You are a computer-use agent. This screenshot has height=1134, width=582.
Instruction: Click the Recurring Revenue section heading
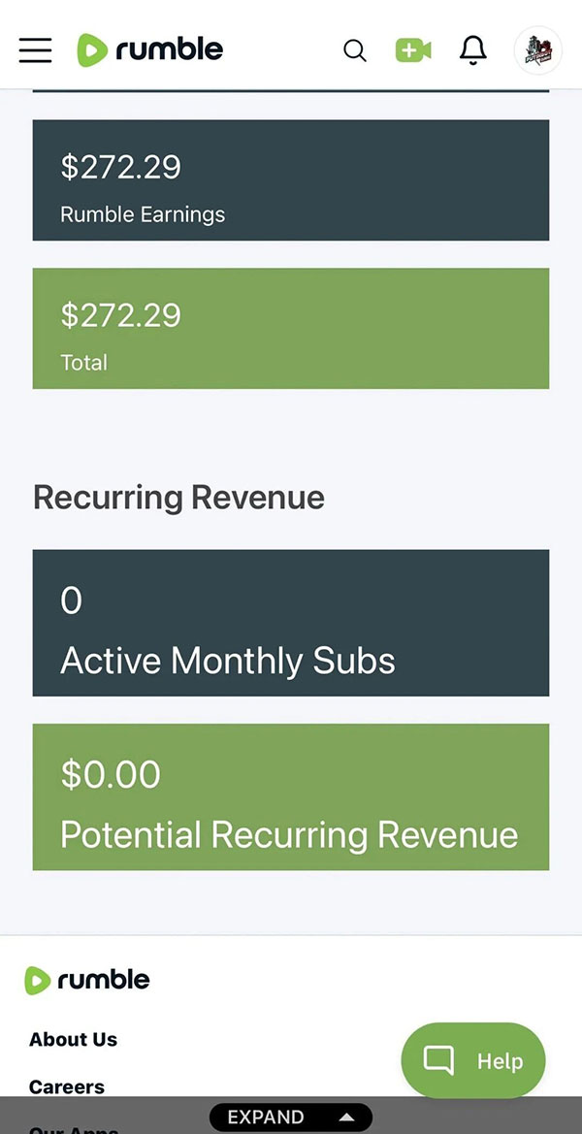tap(178, 497)
